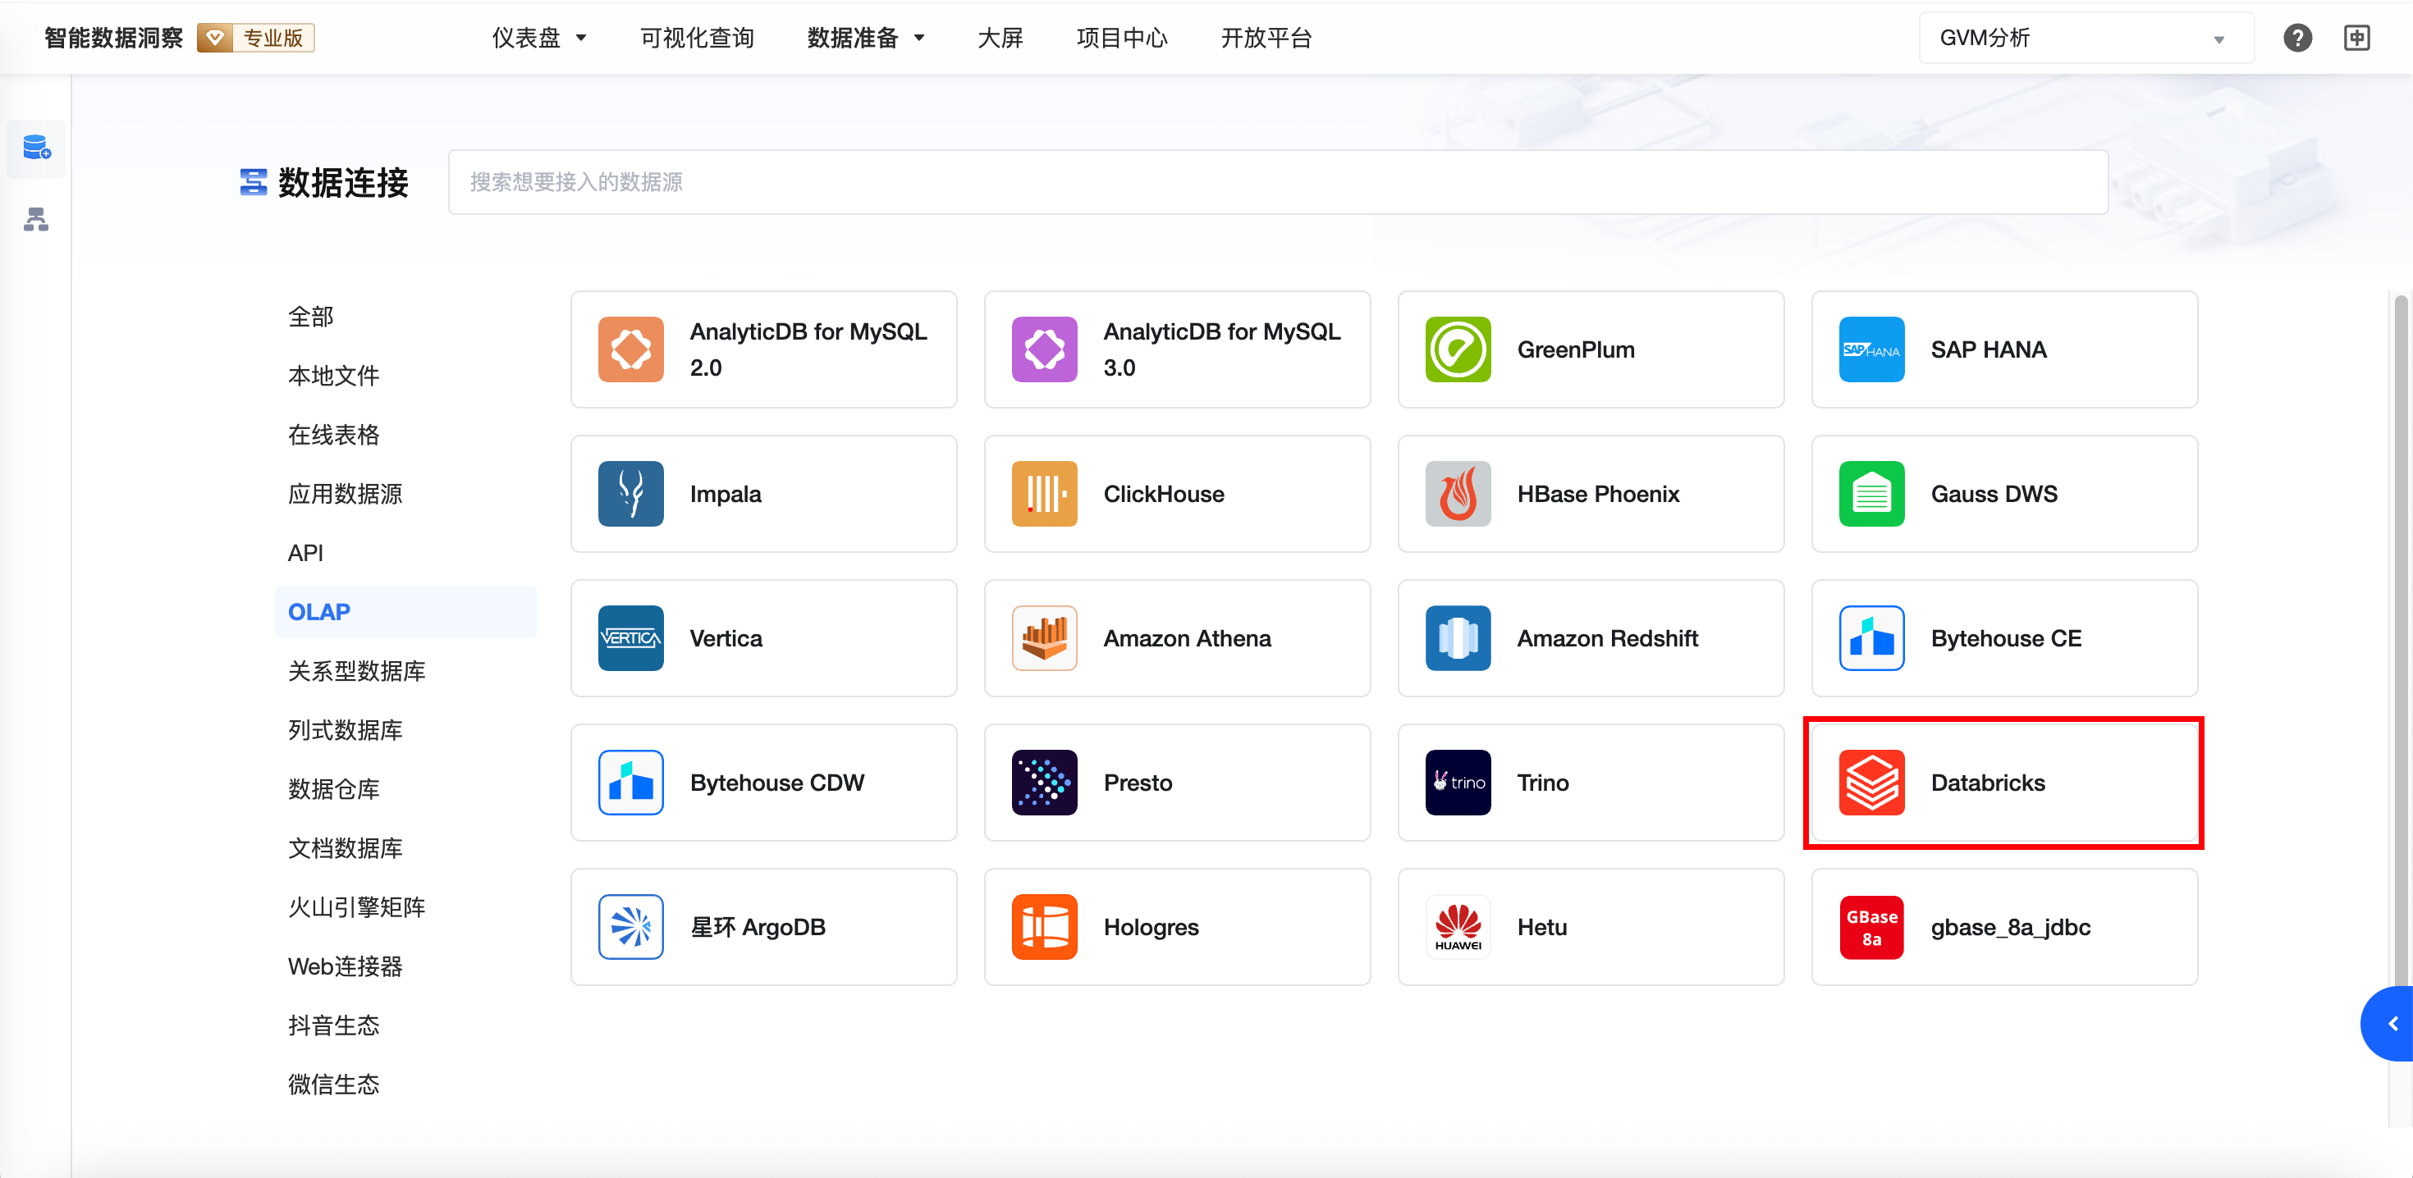2413x1178 pixels.
Task: Click the Databricks connector icon
Action: 1870,782
